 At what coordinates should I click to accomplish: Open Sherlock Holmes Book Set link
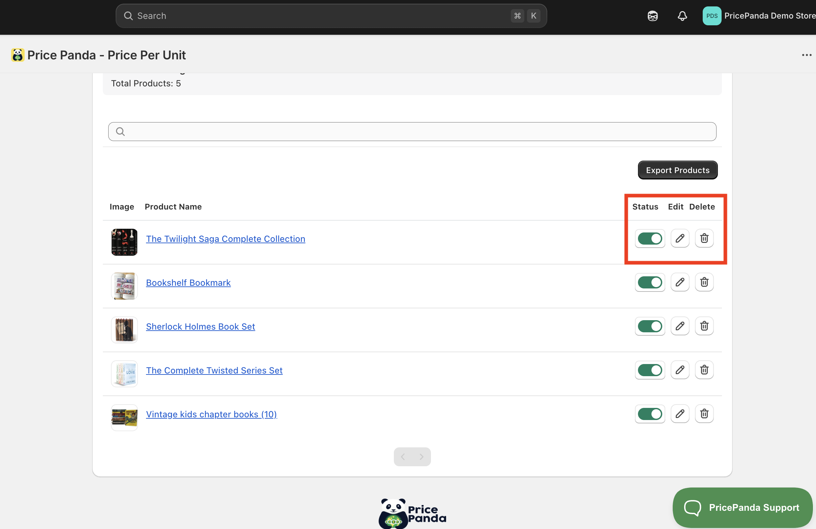coord(201,327)
